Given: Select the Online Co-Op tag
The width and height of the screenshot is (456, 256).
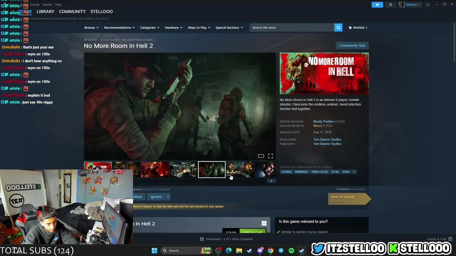Looking at the screenshot, I should click(320, 172).
